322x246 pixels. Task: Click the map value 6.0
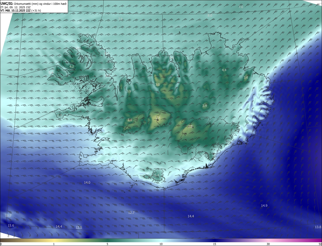click(x=60, y=115)
